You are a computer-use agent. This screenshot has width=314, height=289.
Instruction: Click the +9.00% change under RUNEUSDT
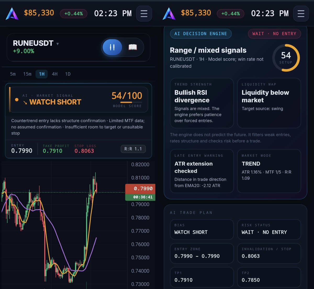tap(24, 51)
